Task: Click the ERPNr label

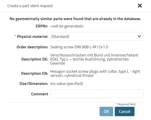Action: [42, 26]
